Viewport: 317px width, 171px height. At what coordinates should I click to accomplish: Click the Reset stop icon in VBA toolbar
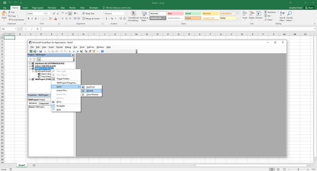pos(77,51)
